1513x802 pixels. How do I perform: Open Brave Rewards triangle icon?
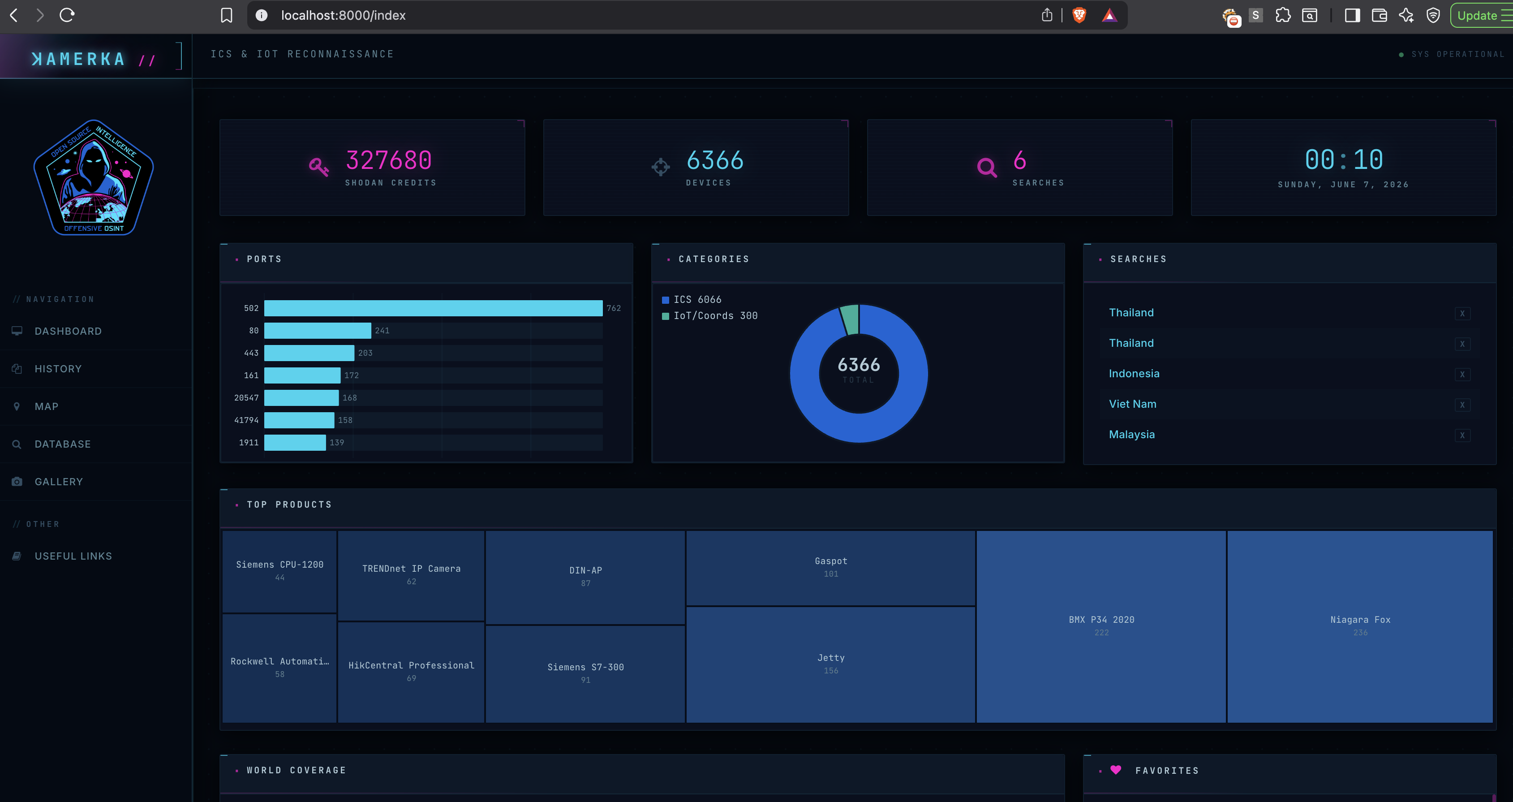pos(1109,15)
